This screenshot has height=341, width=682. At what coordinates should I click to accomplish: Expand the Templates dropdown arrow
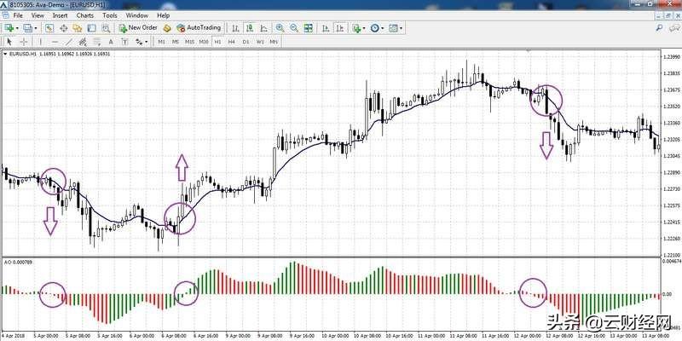(401, 28)
